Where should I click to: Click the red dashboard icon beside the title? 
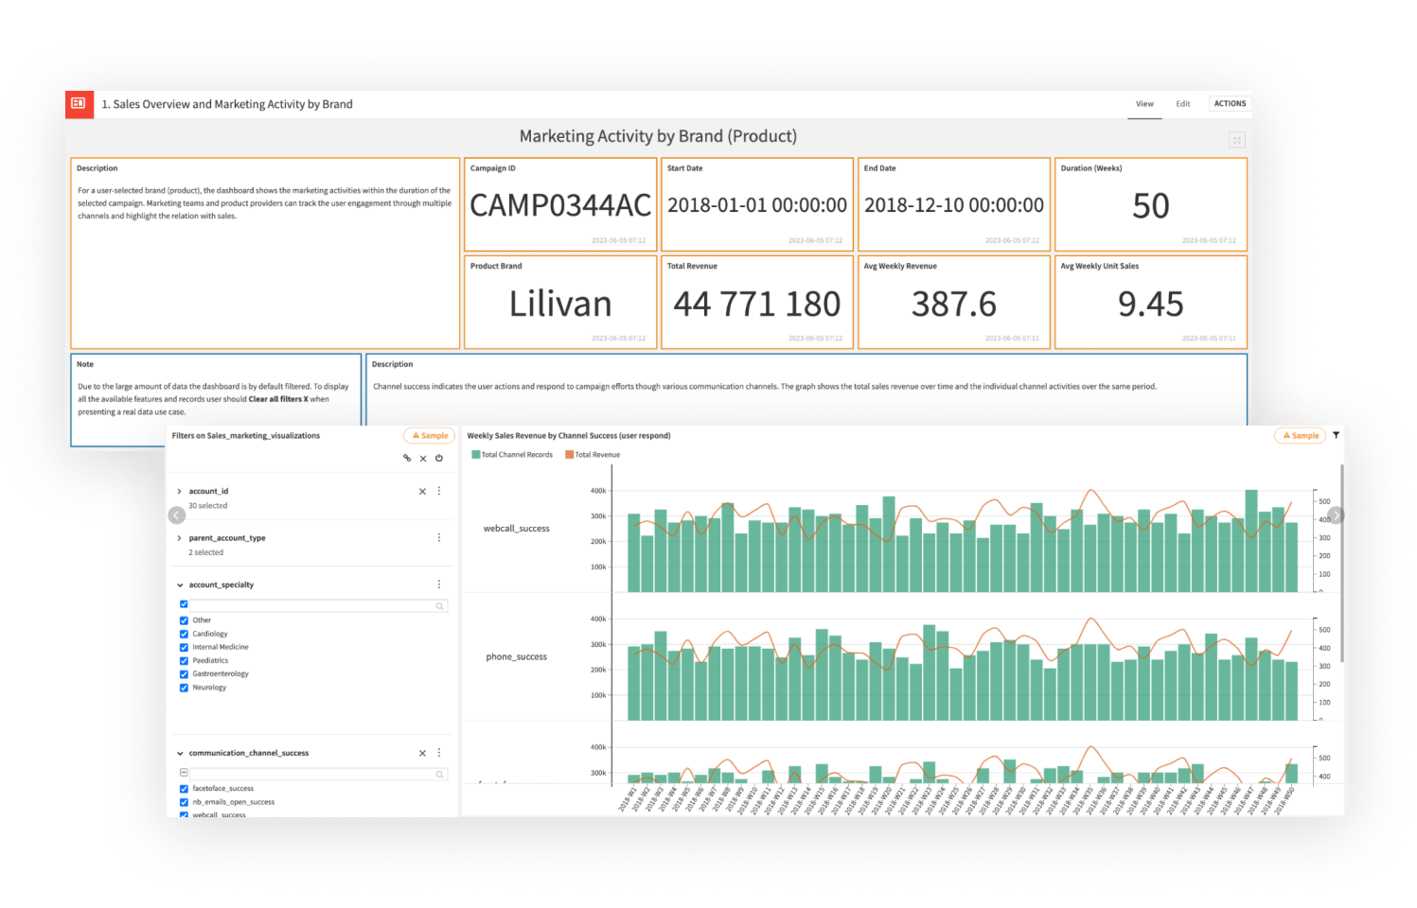point(79,104)
